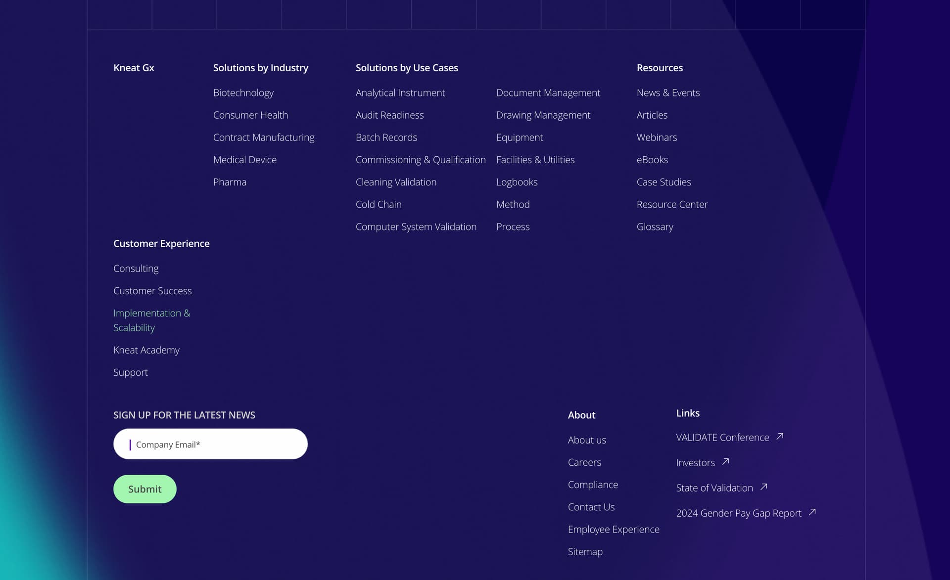Open the Webinars link

657,137
